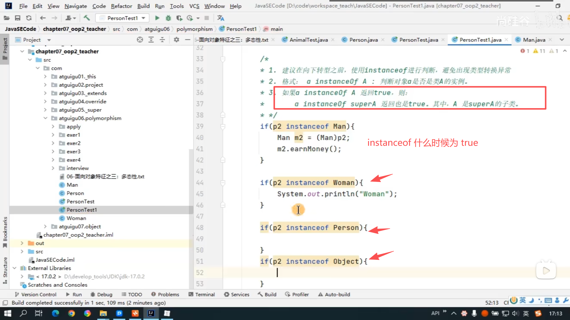Switch to the Man.java tab
570x320 pixels.
pyautogui.click(x=534, y=40)
